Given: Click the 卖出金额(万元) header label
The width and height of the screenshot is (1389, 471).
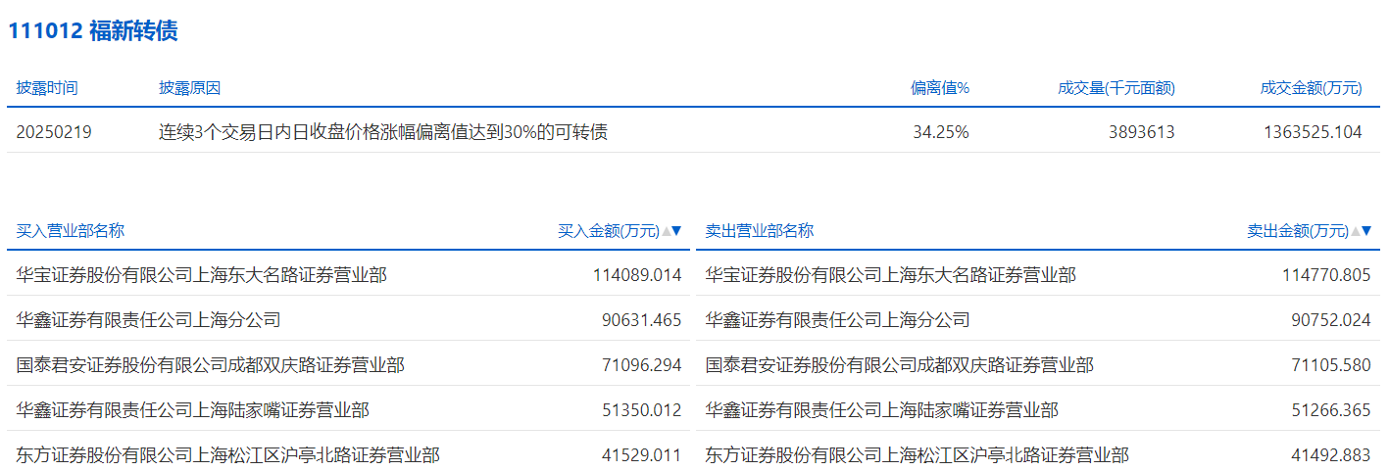Looking at the screenshot, I should (1298, 231).
